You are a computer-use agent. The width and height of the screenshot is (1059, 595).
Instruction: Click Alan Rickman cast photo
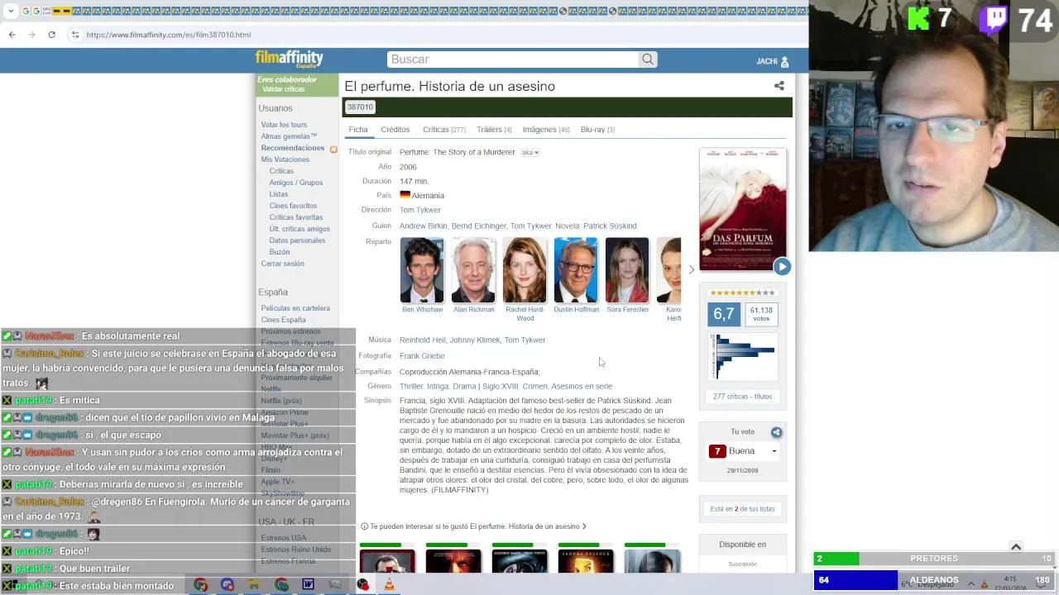click(473, 270)
